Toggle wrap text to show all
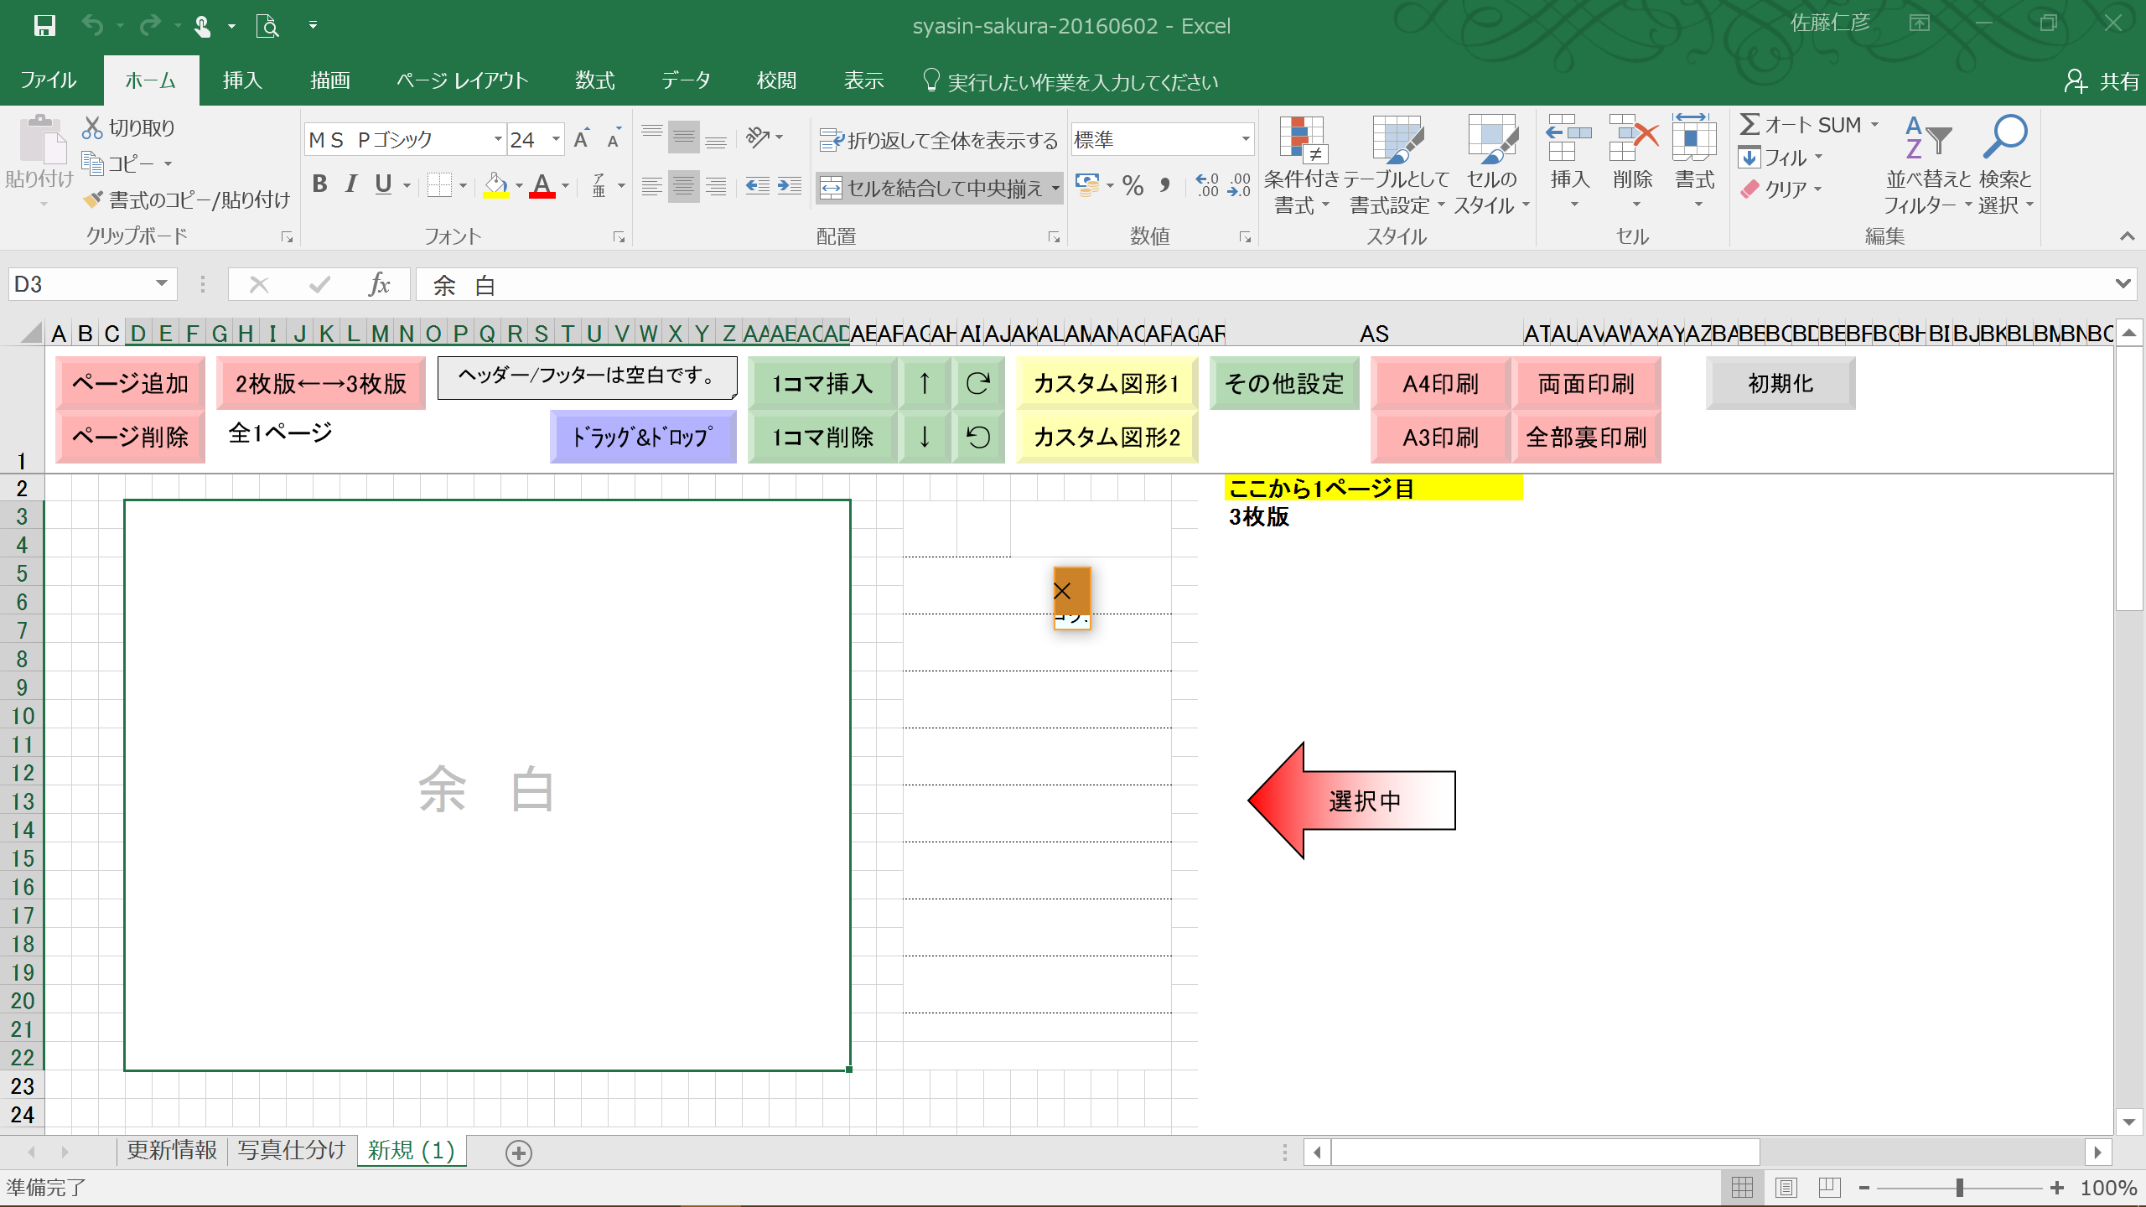2146x1207 pixels. click(x=939, y=140)
